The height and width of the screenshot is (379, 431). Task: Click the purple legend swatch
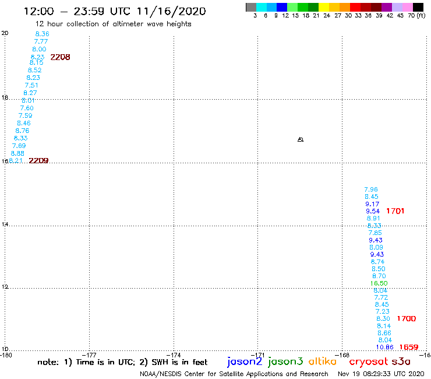pos(387,7)
